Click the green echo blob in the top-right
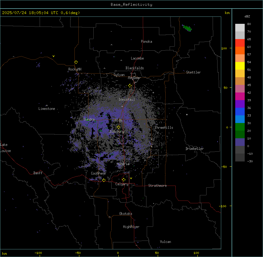This screenshot has height=257, width=263. (x=187, y=28)
